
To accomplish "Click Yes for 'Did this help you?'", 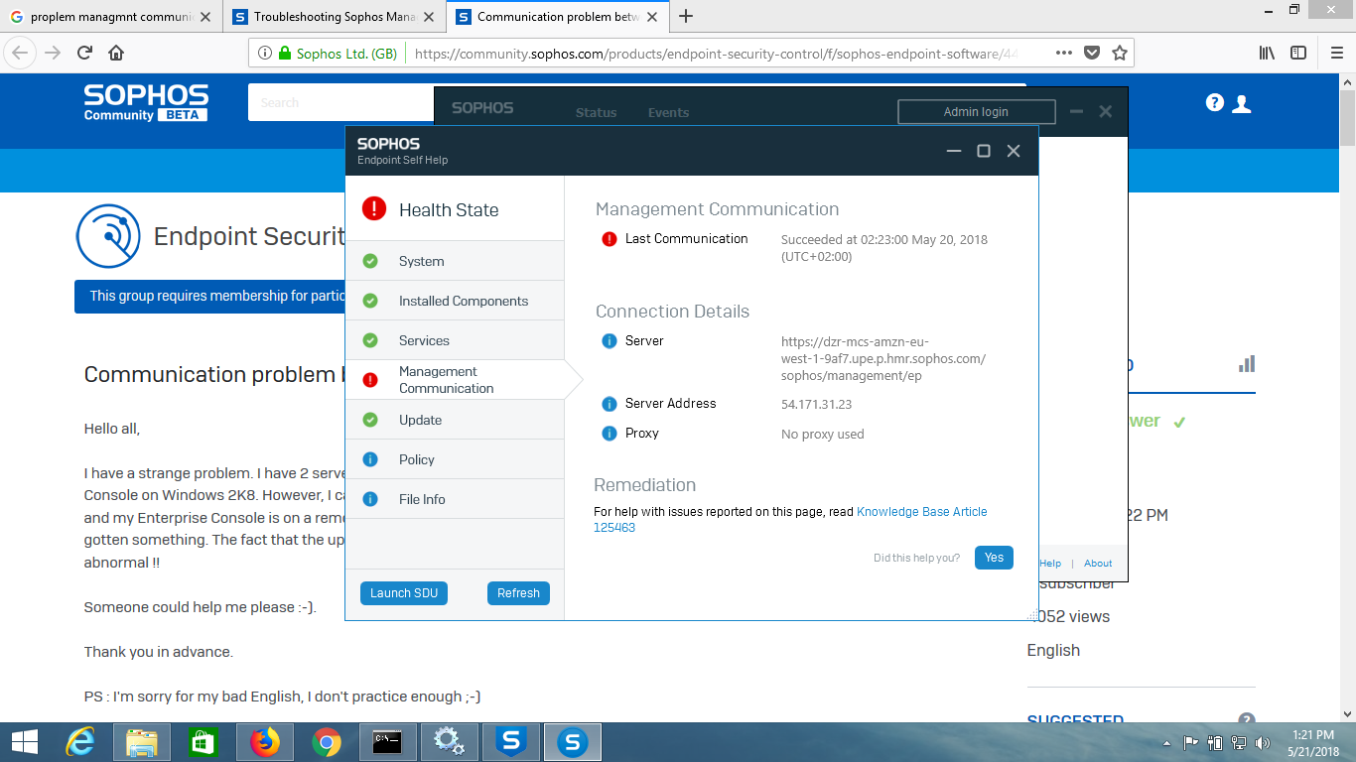I will coord(994,558).
